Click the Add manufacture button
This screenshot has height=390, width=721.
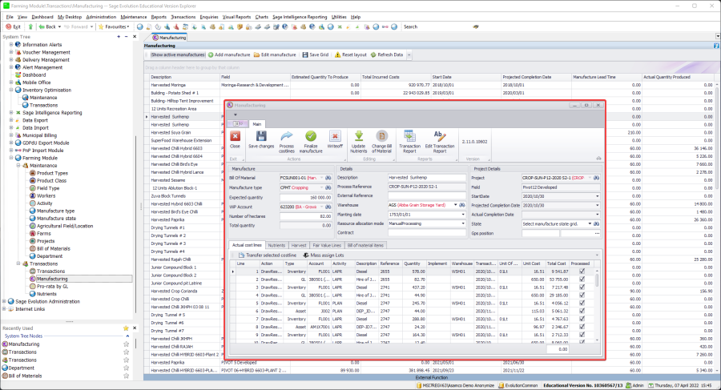229,54
